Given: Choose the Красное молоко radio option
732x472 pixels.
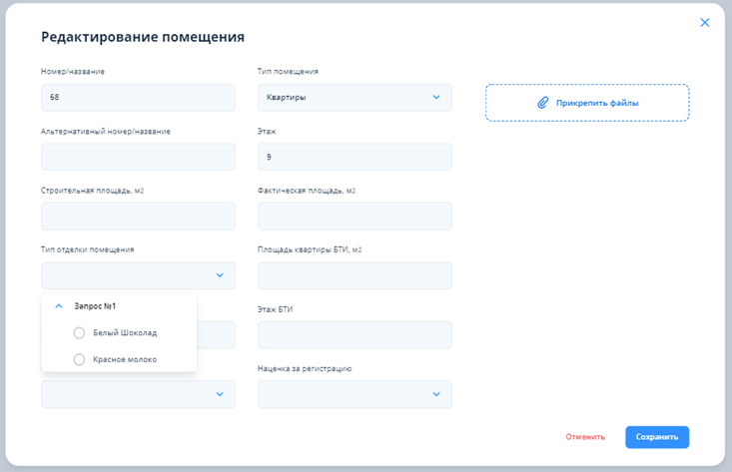Looking at the screenshot, I should click(80, 359).
